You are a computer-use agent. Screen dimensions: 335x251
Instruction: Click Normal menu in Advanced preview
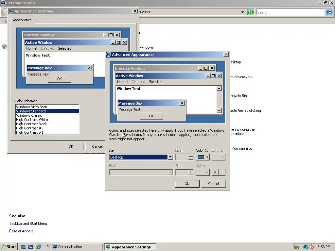tap(123, 82)
